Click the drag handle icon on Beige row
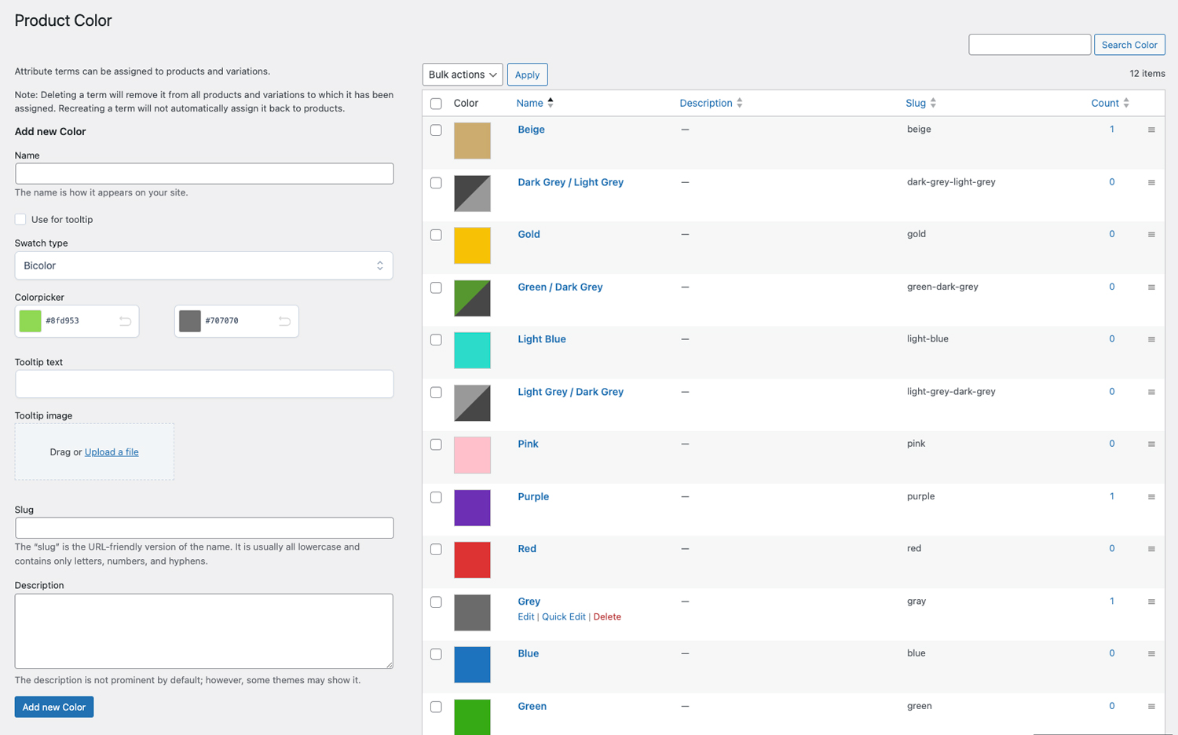The image size is (1178, 735). coord(1151,130)
